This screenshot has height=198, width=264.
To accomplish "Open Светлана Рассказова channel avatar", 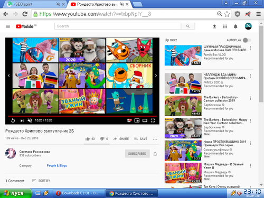I will click(11, 153).
